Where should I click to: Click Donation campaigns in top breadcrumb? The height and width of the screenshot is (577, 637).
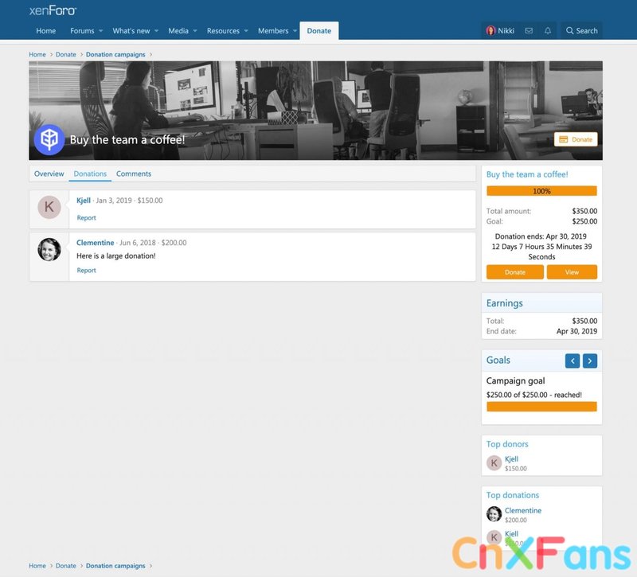(x=115, y=54)
